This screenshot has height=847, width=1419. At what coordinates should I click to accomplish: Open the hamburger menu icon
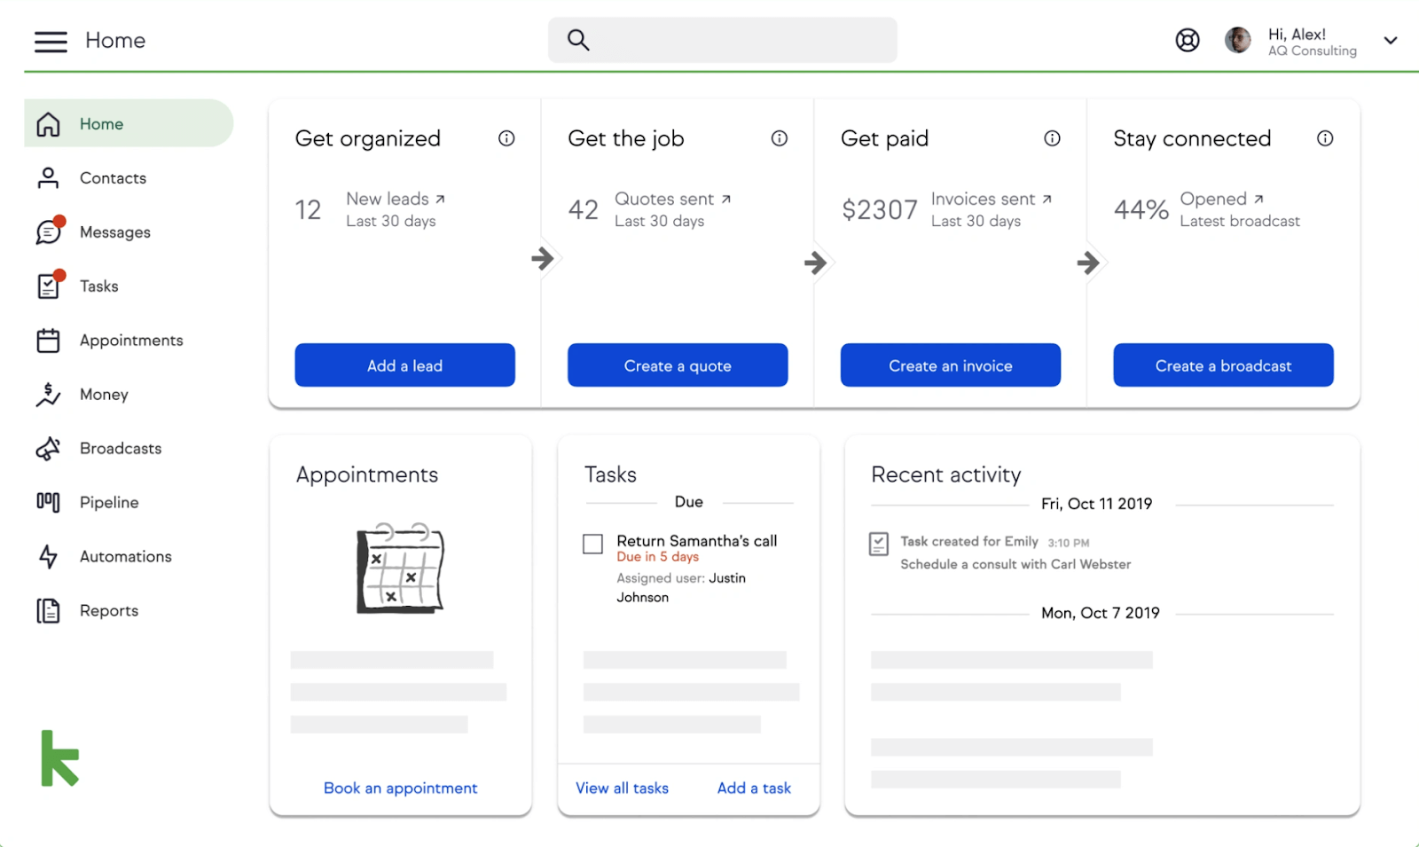[x=51, y=41]
